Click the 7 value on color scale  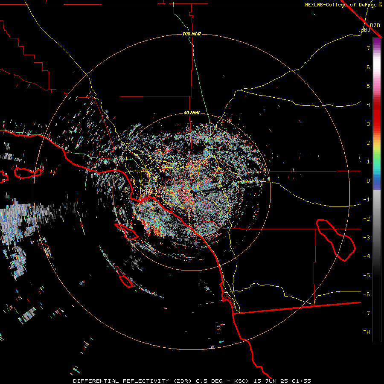pyautogui.click(x=368, y=48)
